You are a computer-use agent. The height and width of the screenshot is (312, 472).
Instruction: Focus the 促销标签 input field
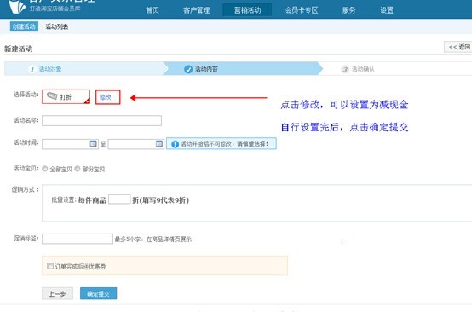(x=78, y=239)
